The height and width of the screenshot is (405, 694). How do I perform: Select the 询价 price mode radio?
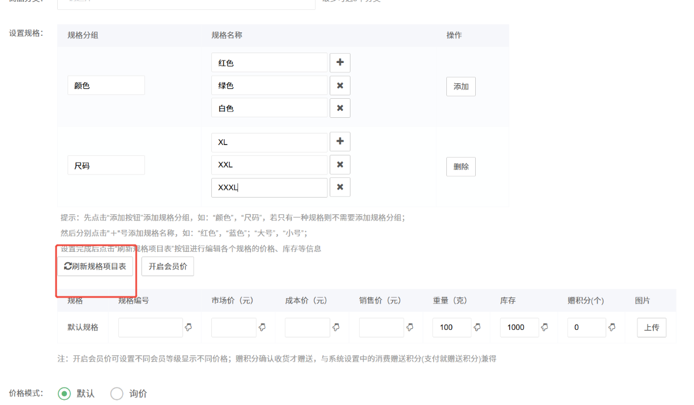117,393
